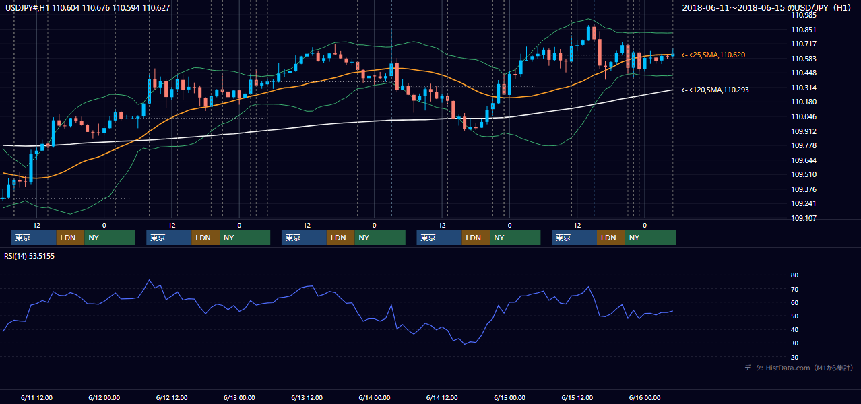861x404 pixels.
Task: Click price axis value 109.107
Action: point(803,218)
